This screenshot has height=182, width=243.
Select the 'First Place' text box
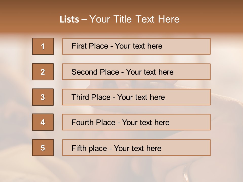[x=136, y=46]
